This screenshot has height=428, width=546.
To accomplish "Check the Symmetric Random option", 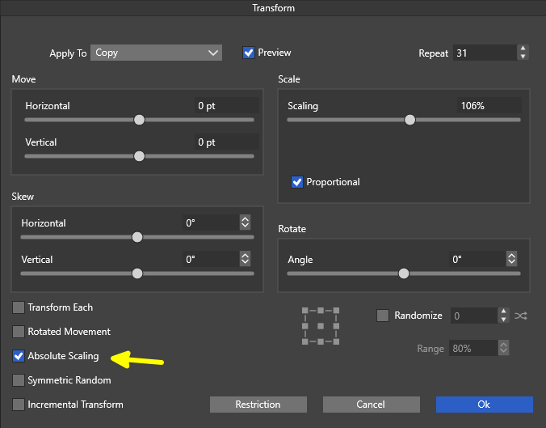I will click(19, 380).
